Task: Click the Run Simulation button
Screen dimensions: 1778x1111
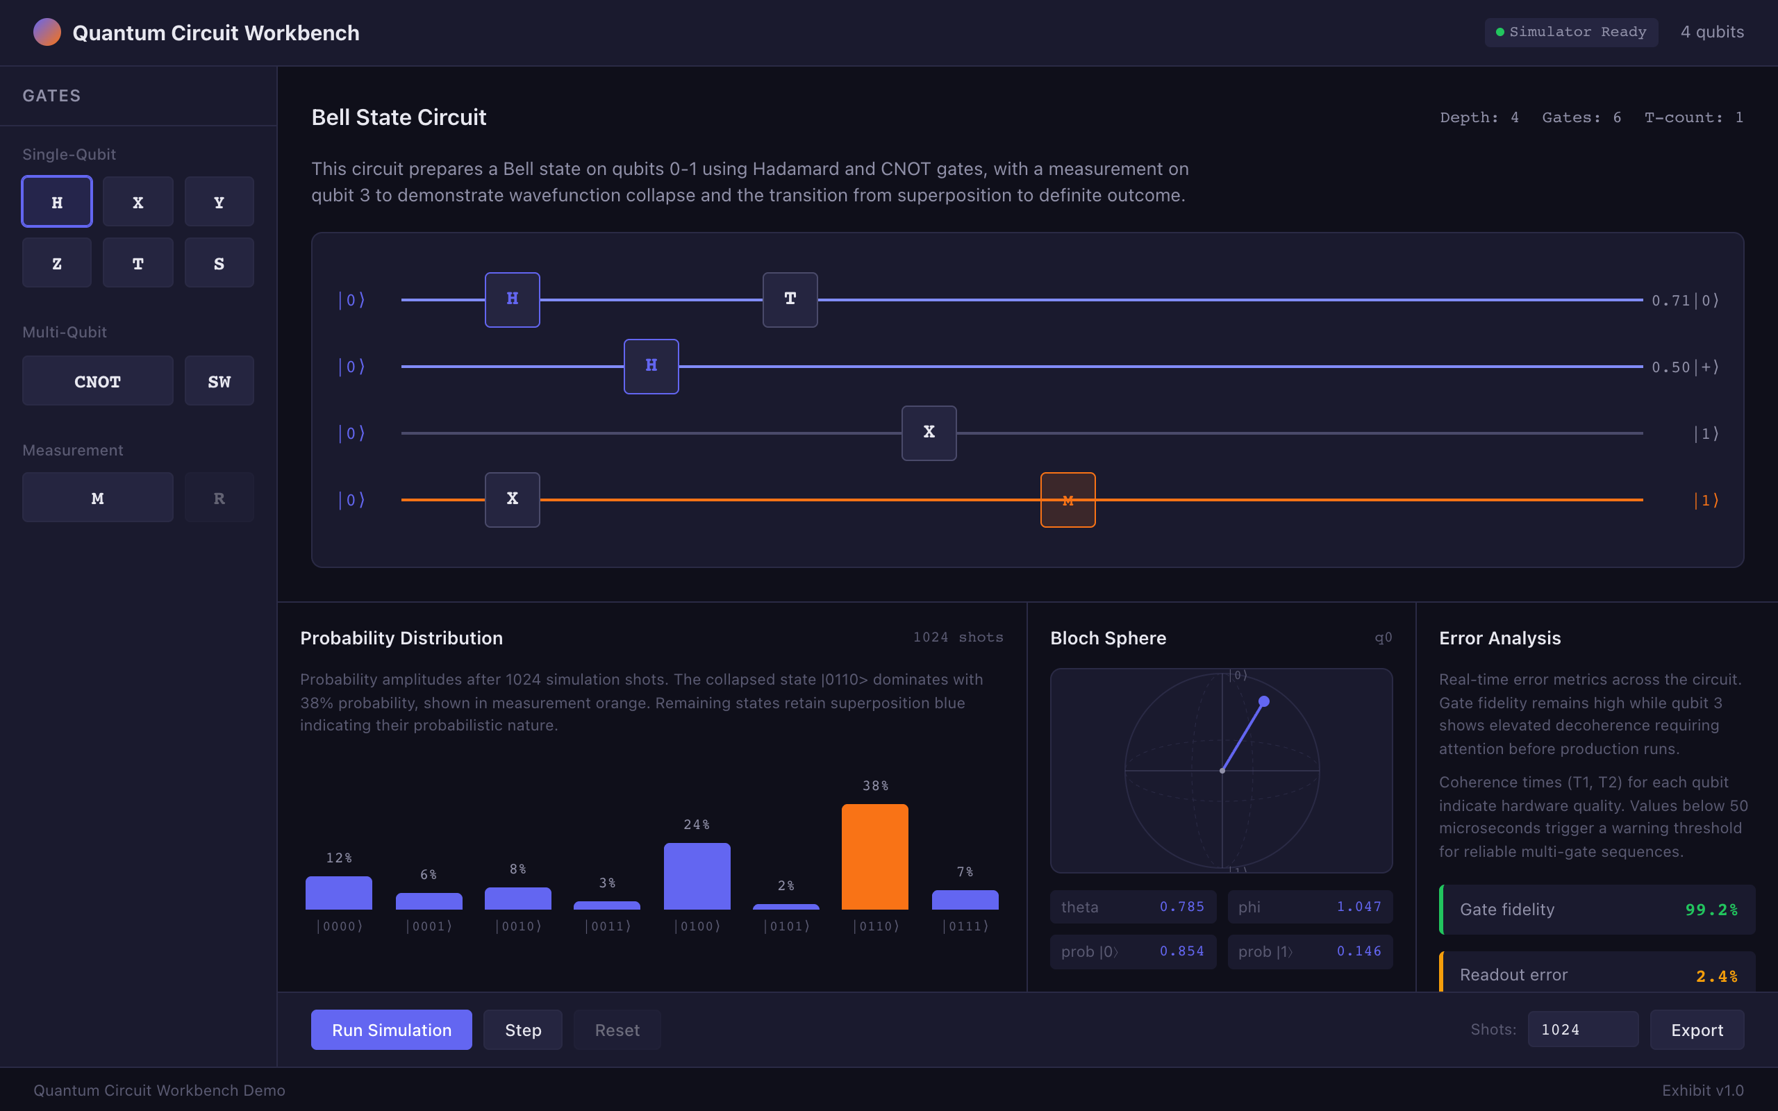Action: [x=391, y=1030]
